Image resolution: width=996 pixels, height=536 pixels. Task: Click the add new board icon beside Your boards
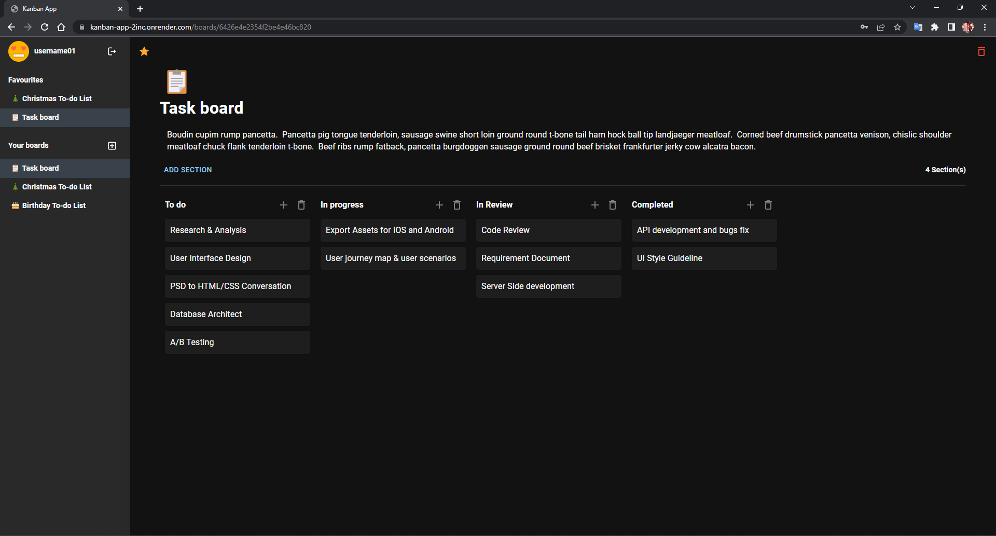click(x=112, y=146)
